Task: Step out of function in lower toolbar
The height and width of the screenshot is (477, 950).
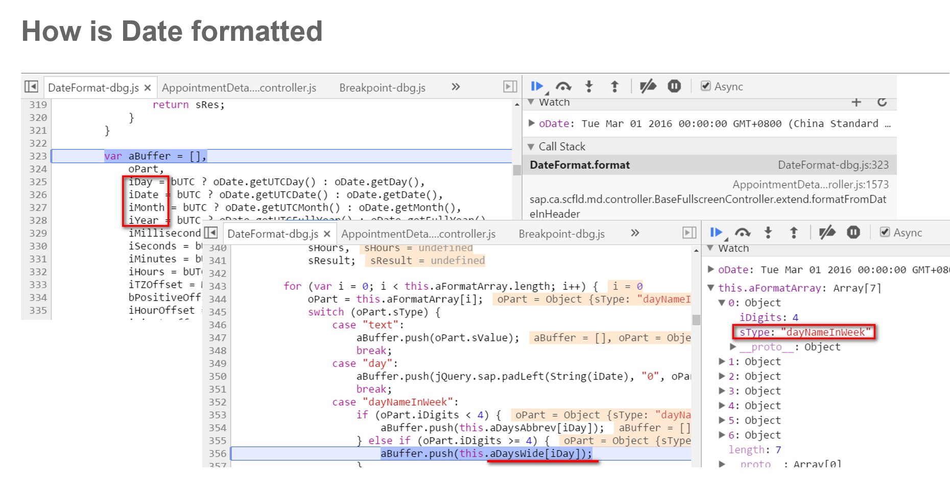Action: click(794, 233)
